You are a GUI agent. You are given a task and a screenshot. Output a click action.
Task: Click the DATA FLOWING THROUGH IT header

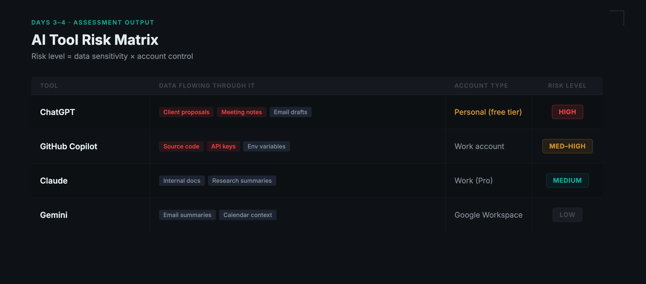(x=207, y=86)
